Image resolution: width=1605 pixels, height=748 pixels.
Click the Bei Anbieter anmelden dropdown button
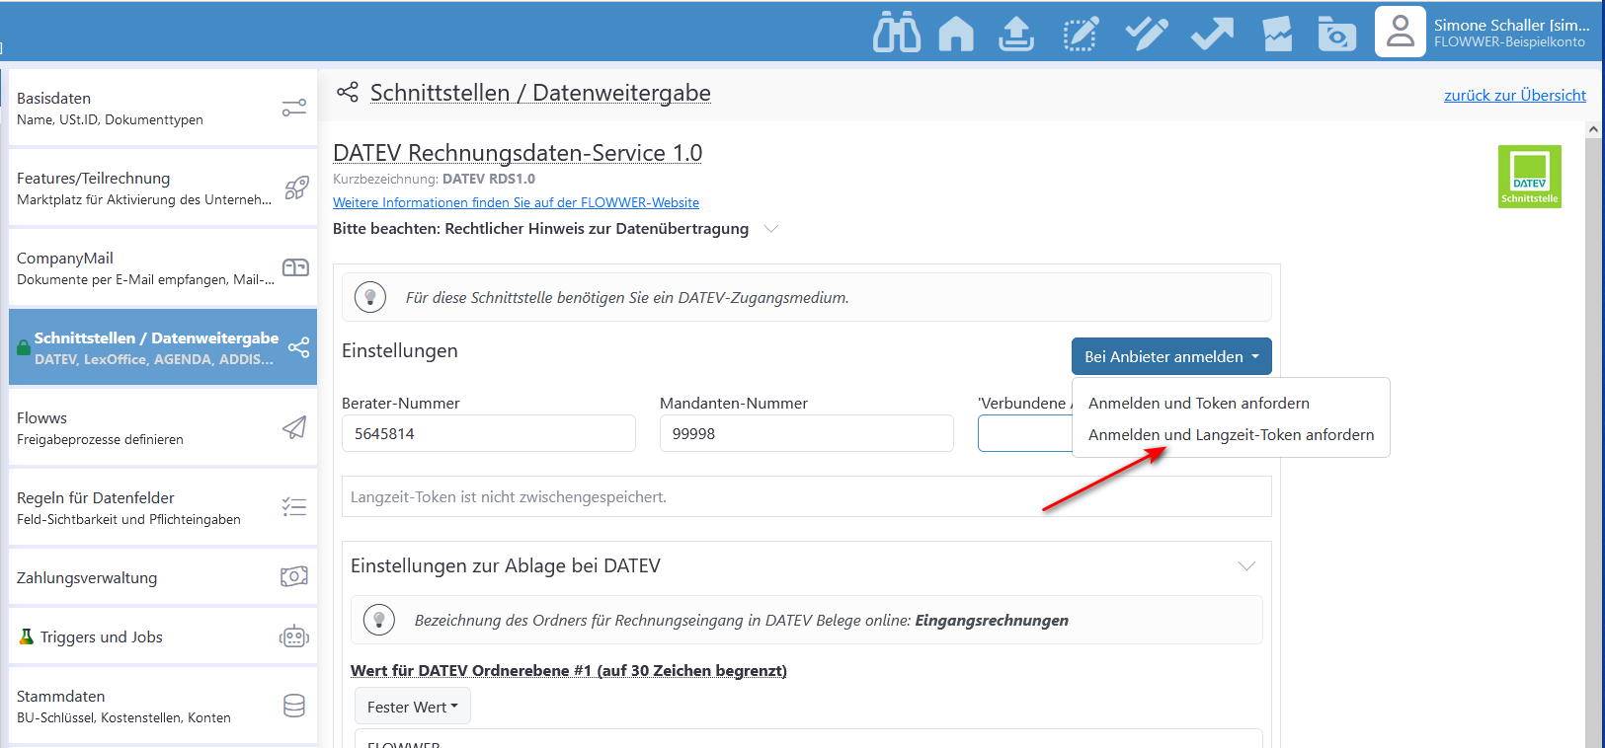pyautogui.click(x=1170, y=356)
